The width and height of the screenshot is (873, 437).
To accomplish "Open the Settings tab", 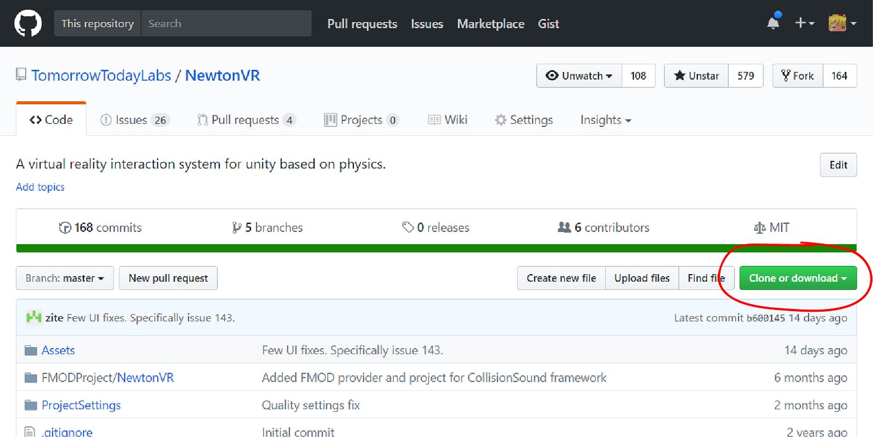I will click(524, 120).
